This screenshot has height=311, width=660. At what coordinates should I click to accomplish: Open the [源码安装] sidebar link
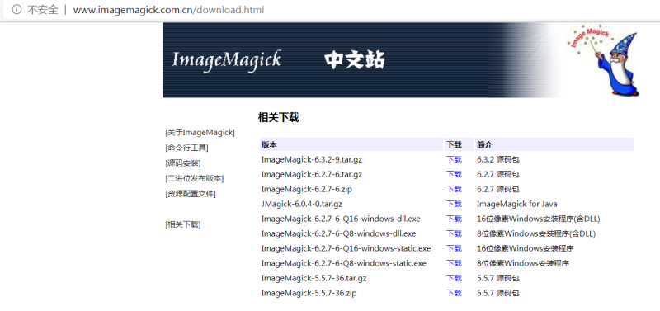click(x=182, y=163)
